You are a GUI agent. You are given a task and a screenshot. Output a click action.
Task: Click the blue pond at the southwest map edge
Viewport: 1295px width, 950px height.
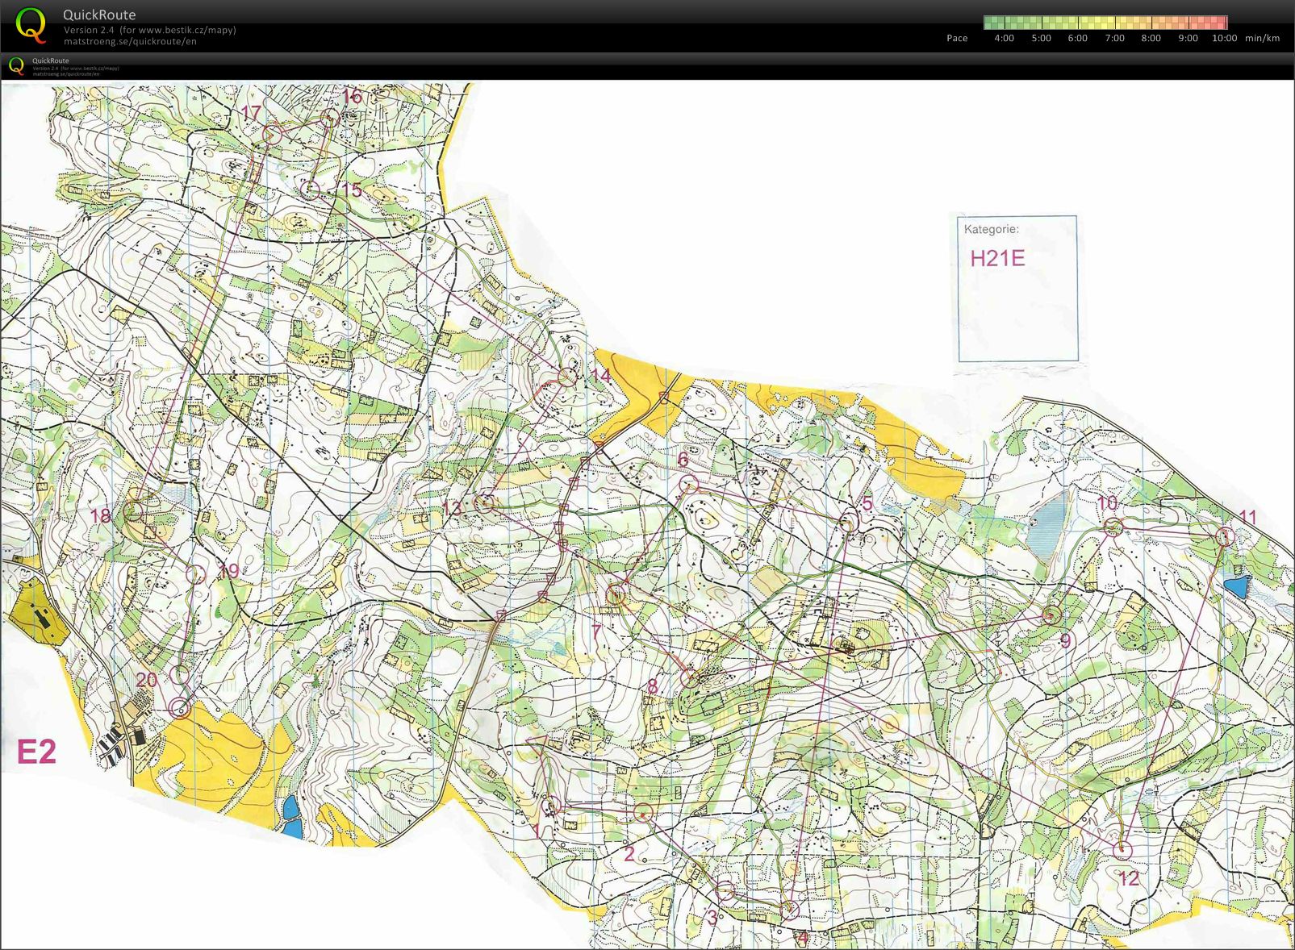pyautogui.click(x=292, y=817)
